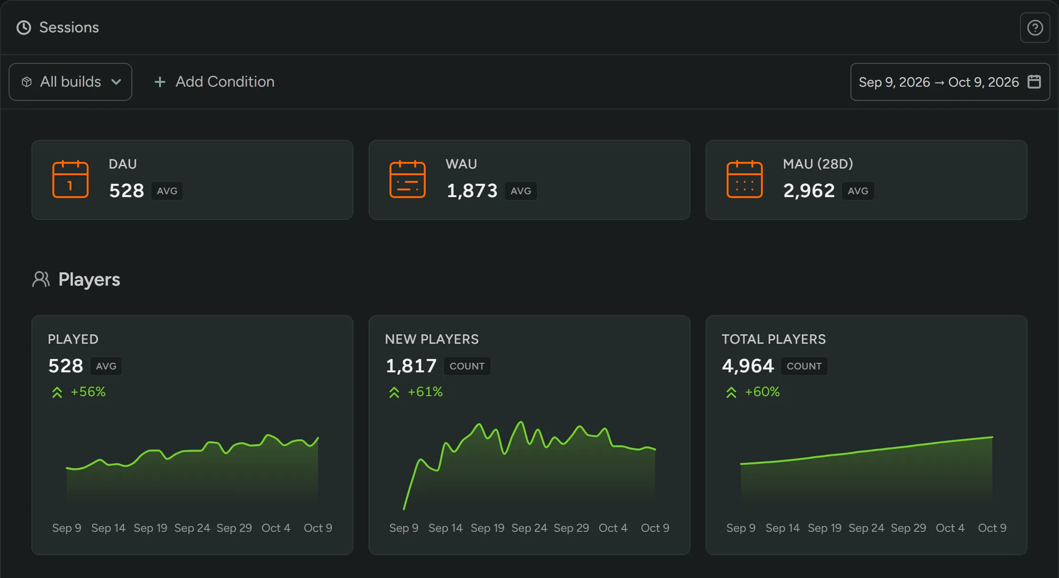
Task: Click the COUNT badge beside 1,817
Action: pyautogui.click(x=467, y=366)
